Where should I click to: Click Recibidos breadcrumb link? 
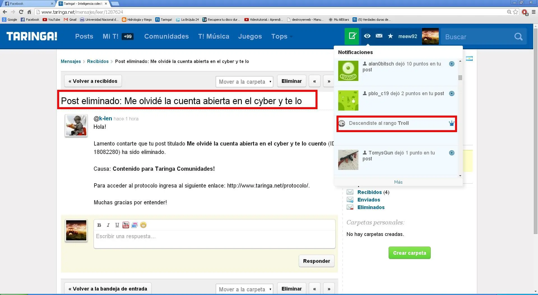coord(98,61)
